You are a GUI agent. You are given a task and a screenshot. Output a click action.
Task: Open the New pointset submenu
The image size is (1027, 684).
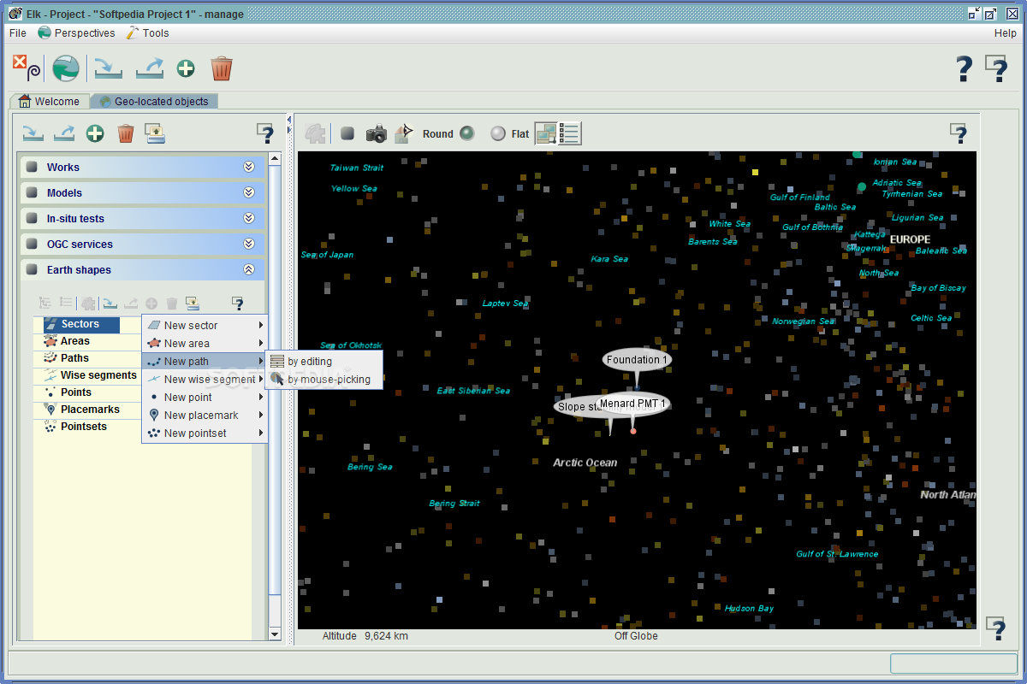coord(205,433)
